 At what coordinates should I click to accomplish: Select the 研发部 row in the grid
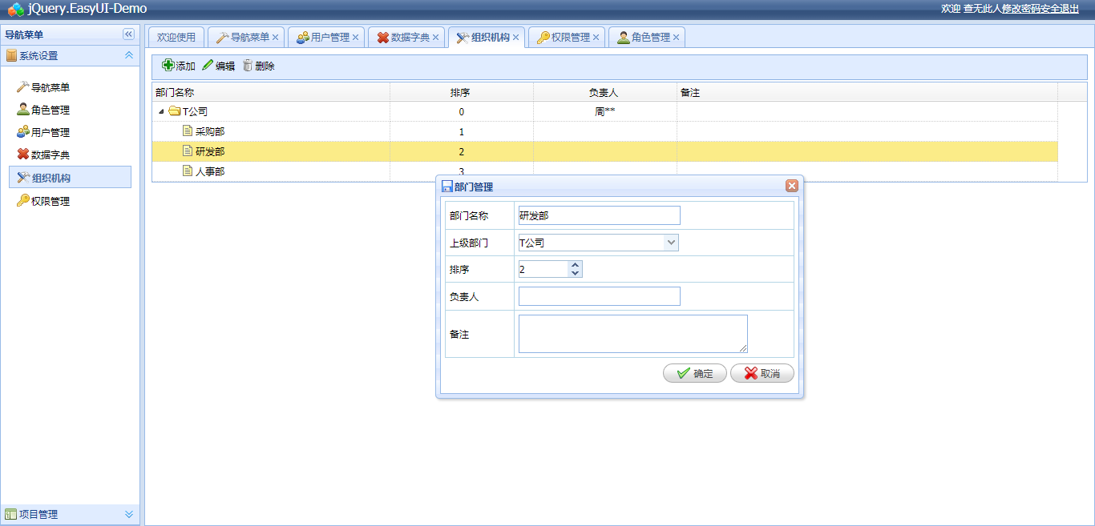(x=605, y=151)
